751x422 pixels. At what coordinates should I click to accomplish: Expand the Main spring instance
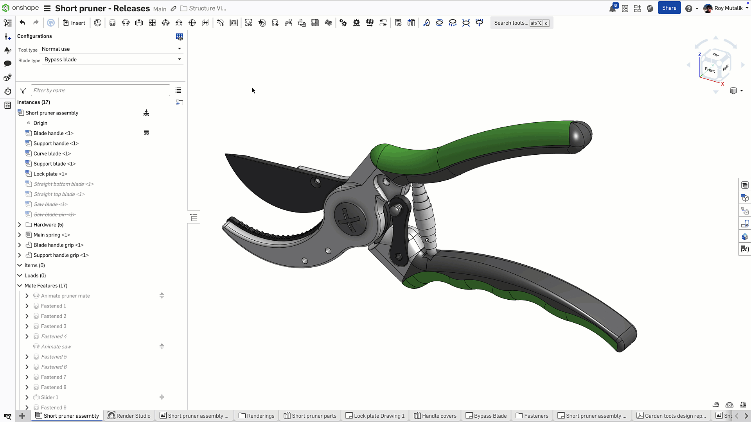pos(20,235)
